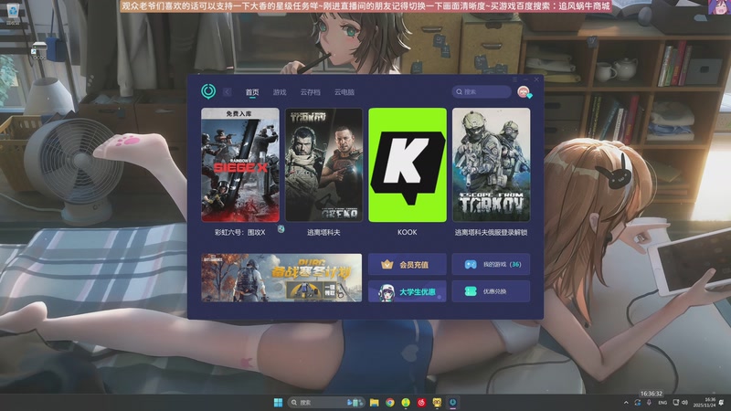
Task: Open the app's hamburger menu icon
Action: [x=514, y=79]
